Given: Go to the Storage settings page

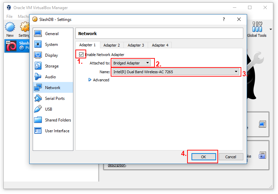Looking at the screenshot, I should 51,66.
